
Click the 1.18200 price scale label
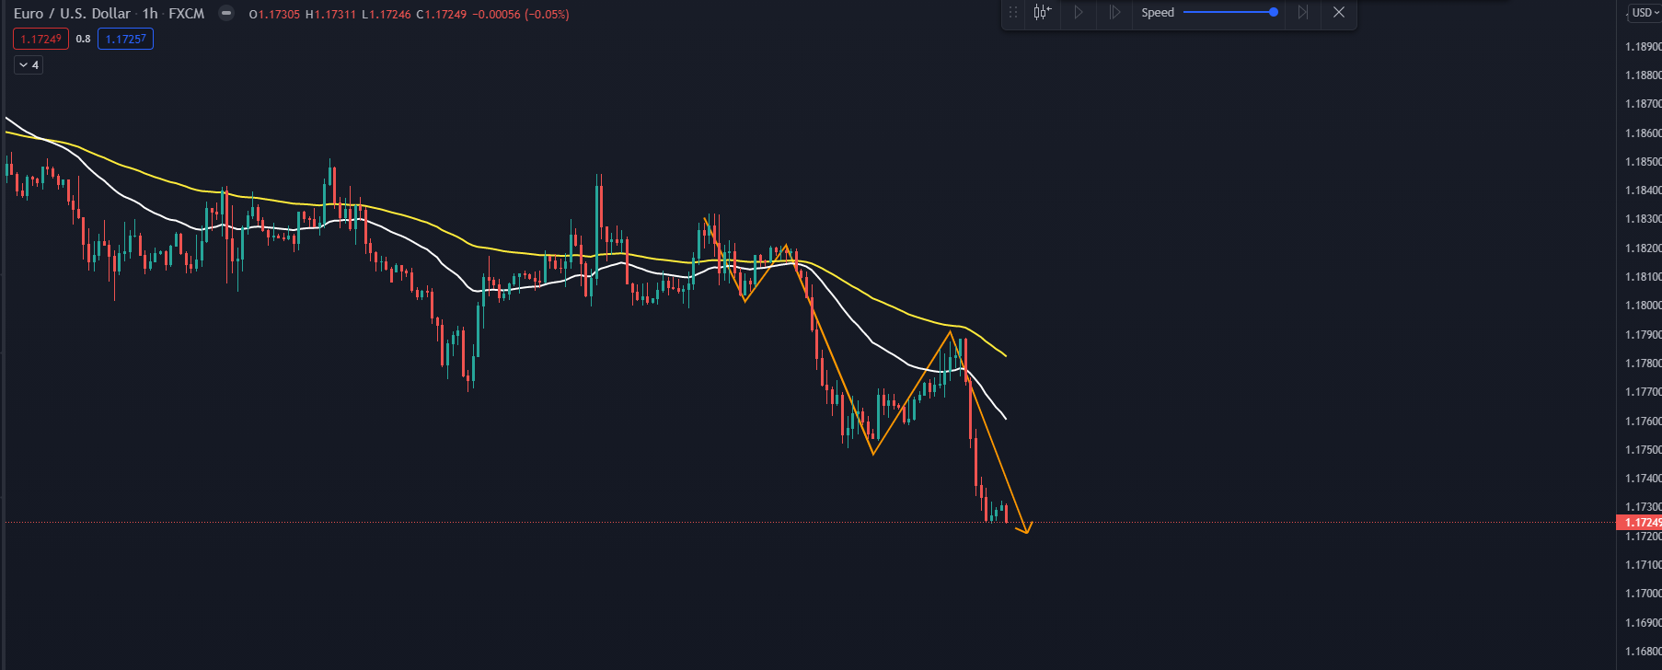tap(1643, 248)
